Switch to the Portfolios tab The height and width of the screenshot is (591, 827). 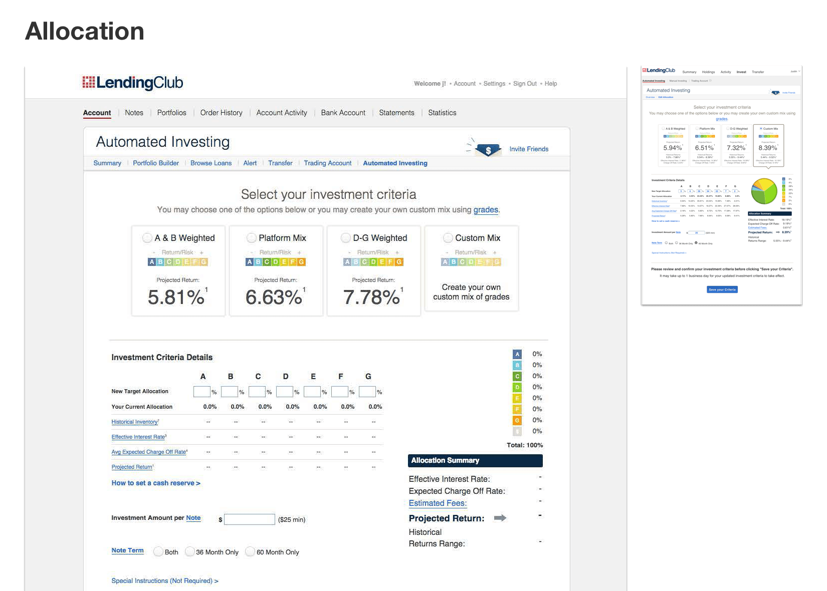171,113
